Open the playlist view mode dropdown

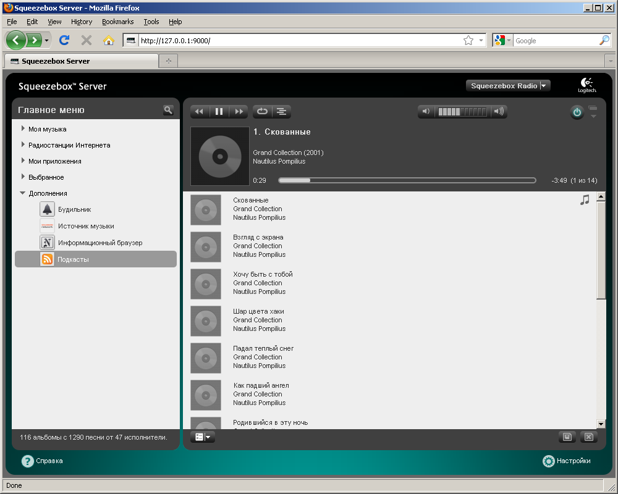[203, 437]
